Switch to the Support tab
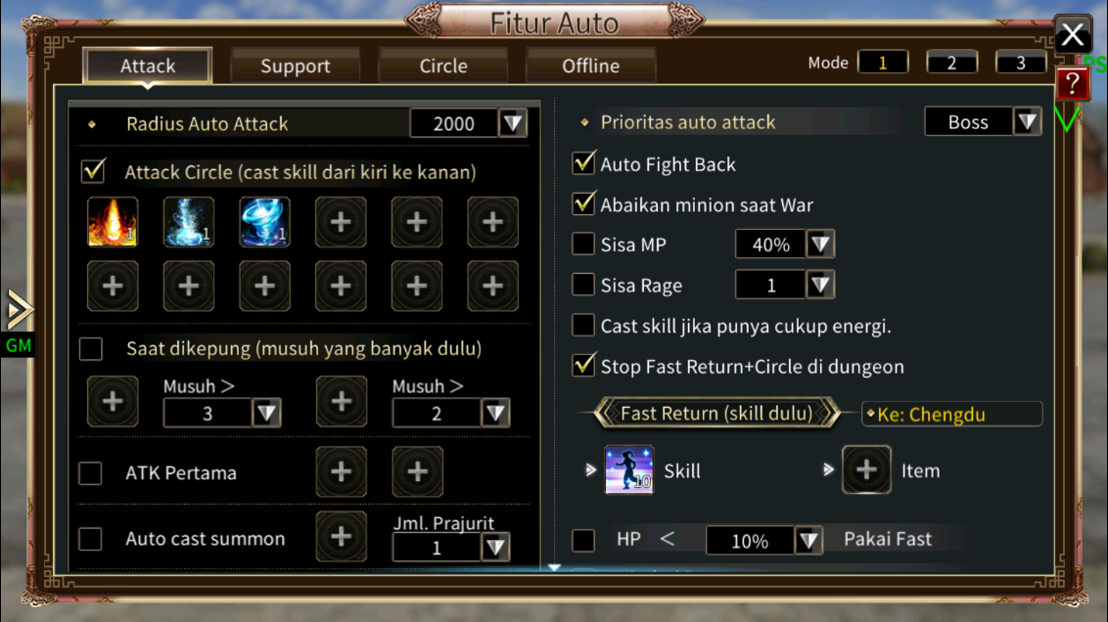The width and height of the screenshot is (1108, 622). 296,66
